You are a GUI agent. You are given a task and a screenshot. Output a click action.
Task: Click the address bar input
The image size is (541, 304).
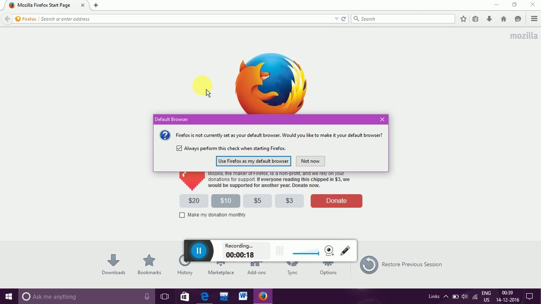coord(186,19)
